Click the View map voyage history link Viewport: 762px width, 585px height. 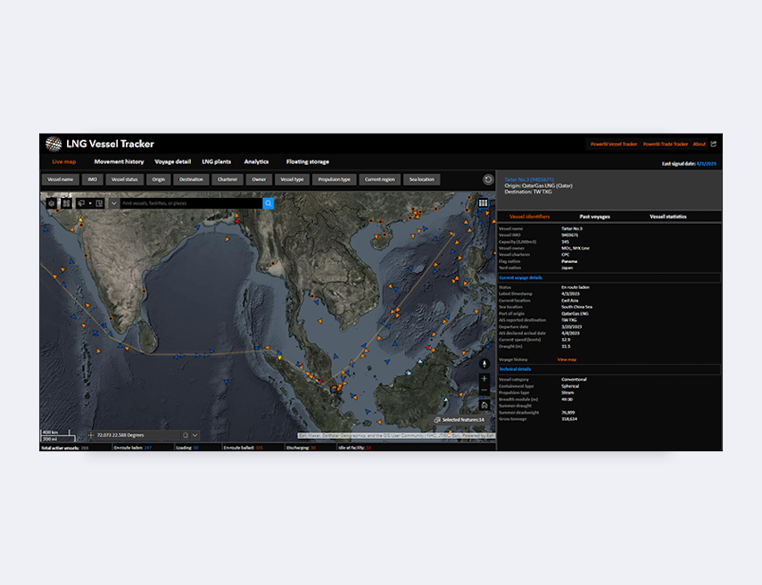click(567, 359)
